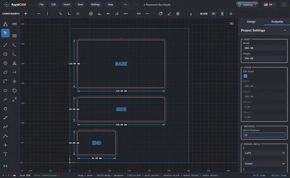
Task: Select the arrow pointer tool
Action: (5, 33)
